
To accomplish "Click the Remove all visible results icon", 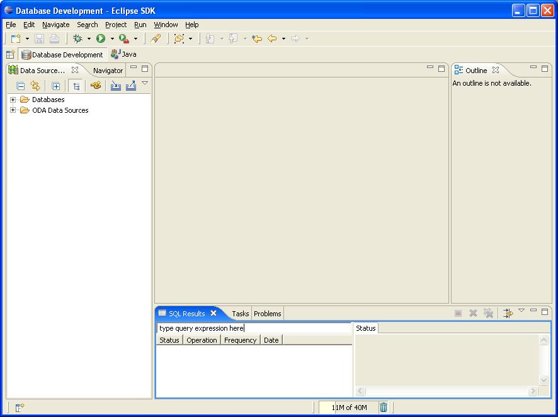I will (x=489, y=313).
